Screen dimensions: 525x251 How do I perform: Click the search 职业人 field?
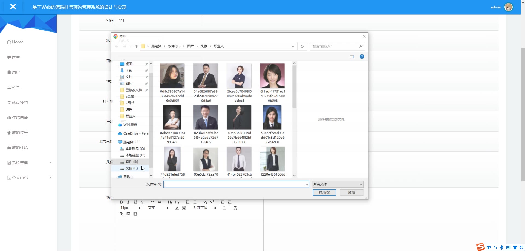pyautogui.click(x=337, y=46)
